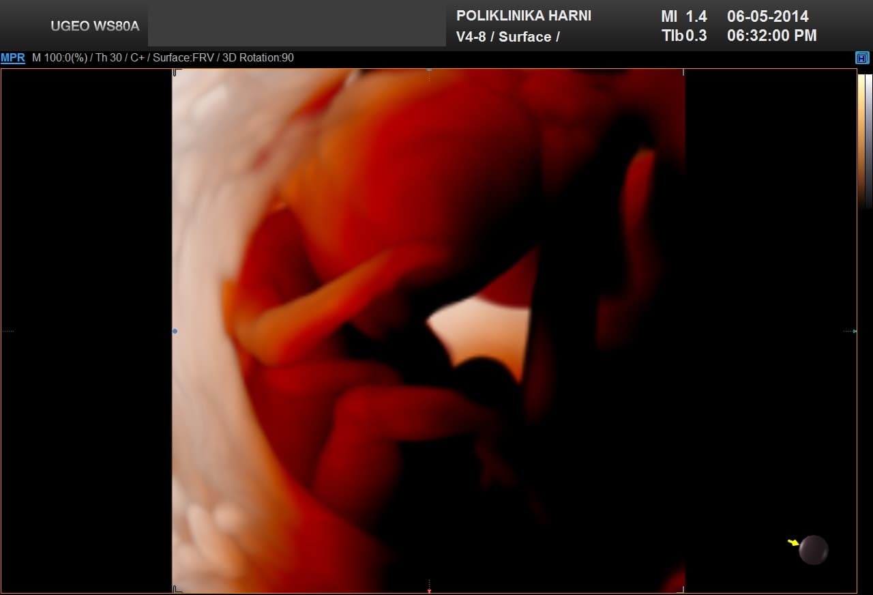Click the 3D Rotation:90 parameter

coord(258,58)
